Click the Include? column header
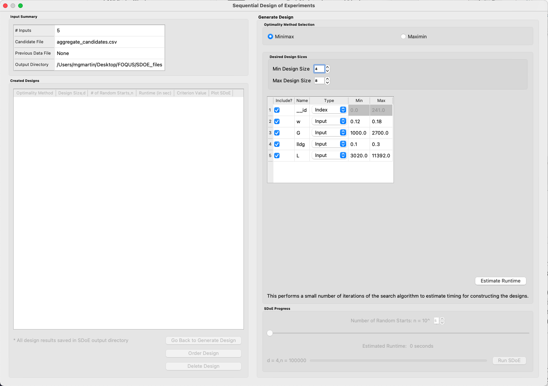 [284, 100]
